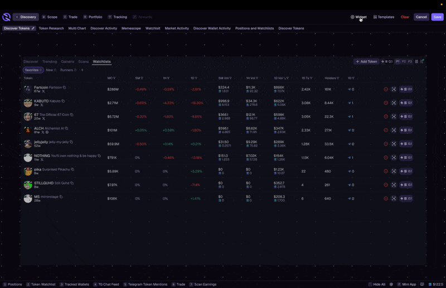The width and height of the screenshot is (446, 288).
Task: Click the Add Token button
Action: [366, 61]
